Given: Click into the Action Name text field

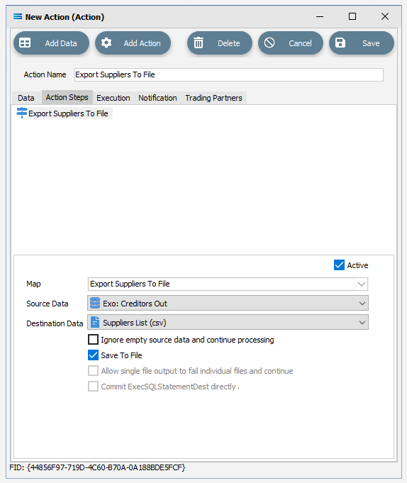Looking at the screenshot, I should pos(229,75).
